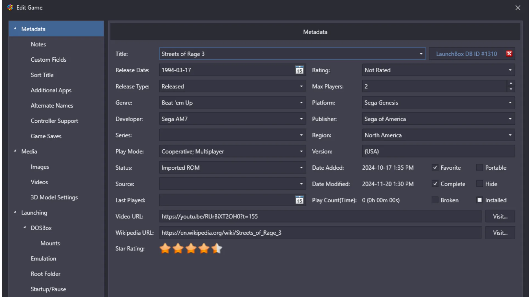This screenshot has width=529, height=297.
Task: Set rating to second star
Action: point(178,248)
